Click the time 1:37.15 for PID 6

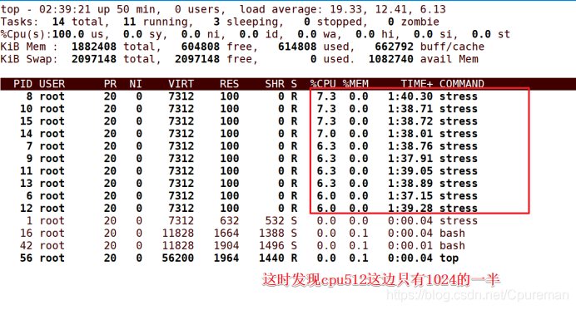[410, 196]
